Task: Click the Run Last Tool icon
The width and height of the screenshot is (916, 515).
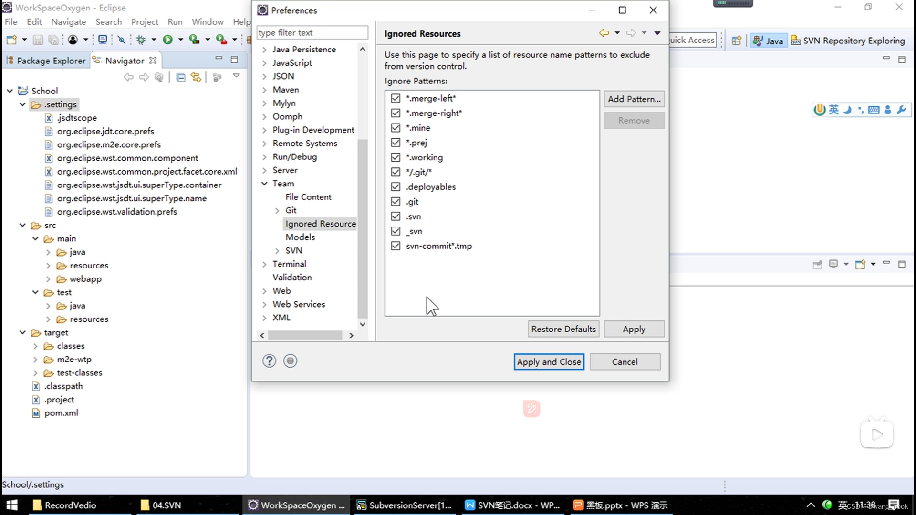Action: [221, 40]
